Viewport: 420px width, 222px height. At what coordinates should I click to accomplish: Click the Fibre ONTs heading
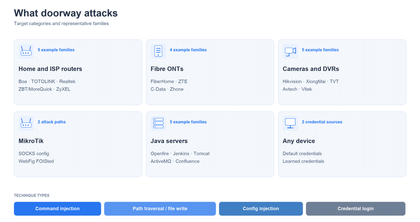[x=167, y=69]
